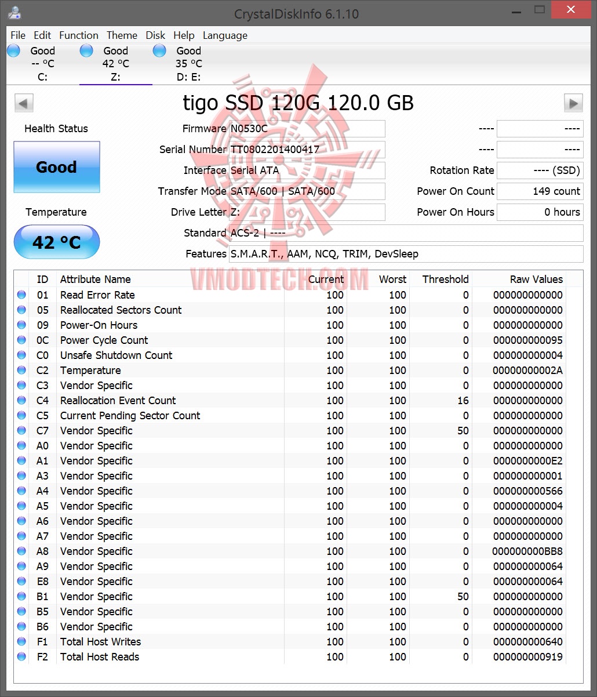Select raw value 000000000919

click(528, 657)
